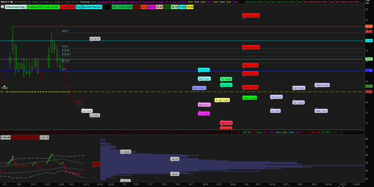Click the 'U 58.89' bubble in lower panel
This screenshot has height=187, width=374.
pyautogui.click(x=125, y=152)
